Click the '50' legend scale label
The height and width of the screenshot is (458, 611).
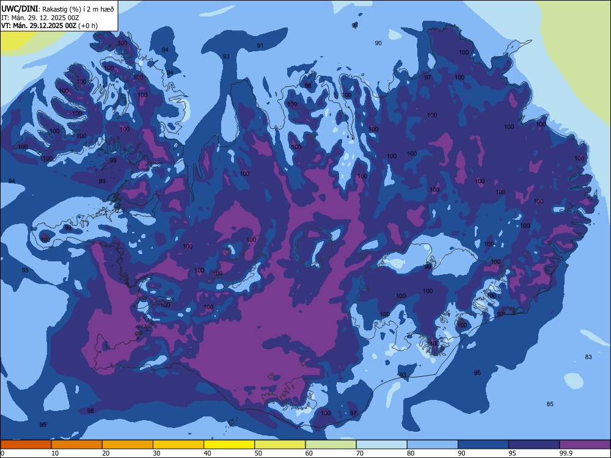point(258,453)
